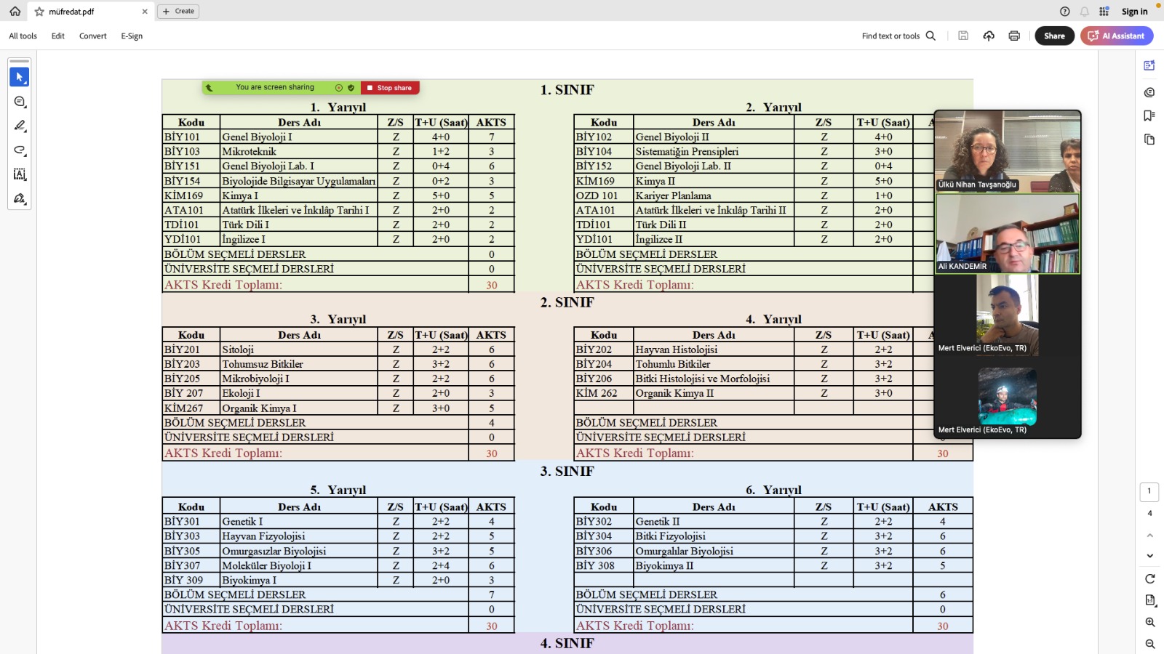Click the '3. SINIF' heading
This screenshot has width=1164, height=654.
[567, 472]
